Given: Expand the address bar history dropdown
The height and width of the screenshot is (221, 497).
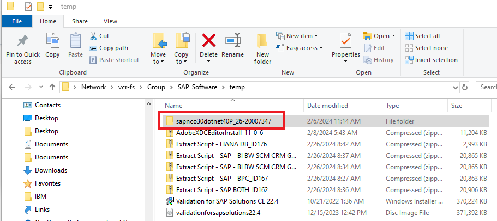Looking at the screenshot, I should 455,87.
